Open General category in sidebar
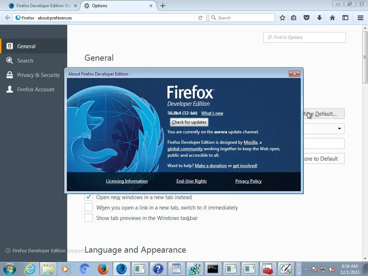 (x=33, y=46)
